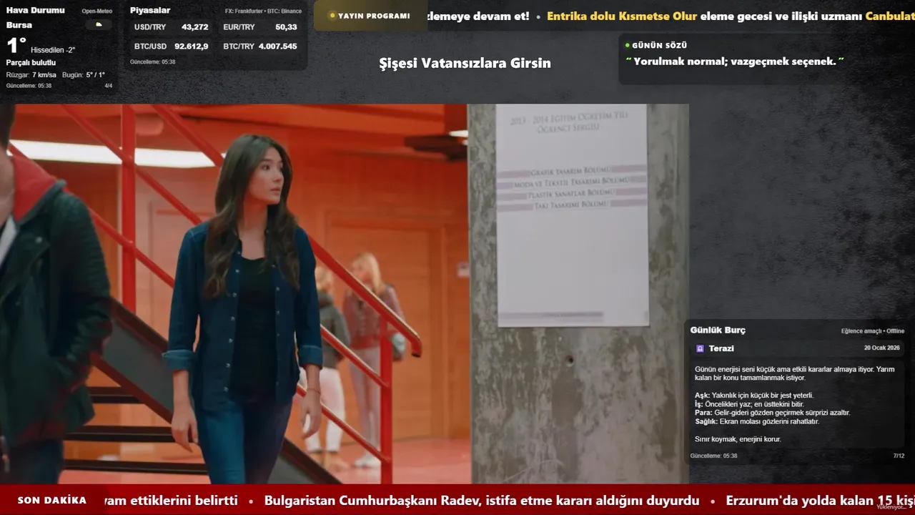
Task: Click the BTC/TRY 4.007.545 rate cell
Action: click(260, 46)
